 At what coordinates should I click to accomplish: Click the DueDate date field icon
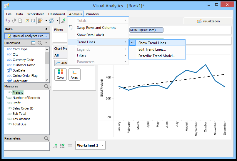pos(9,70)
